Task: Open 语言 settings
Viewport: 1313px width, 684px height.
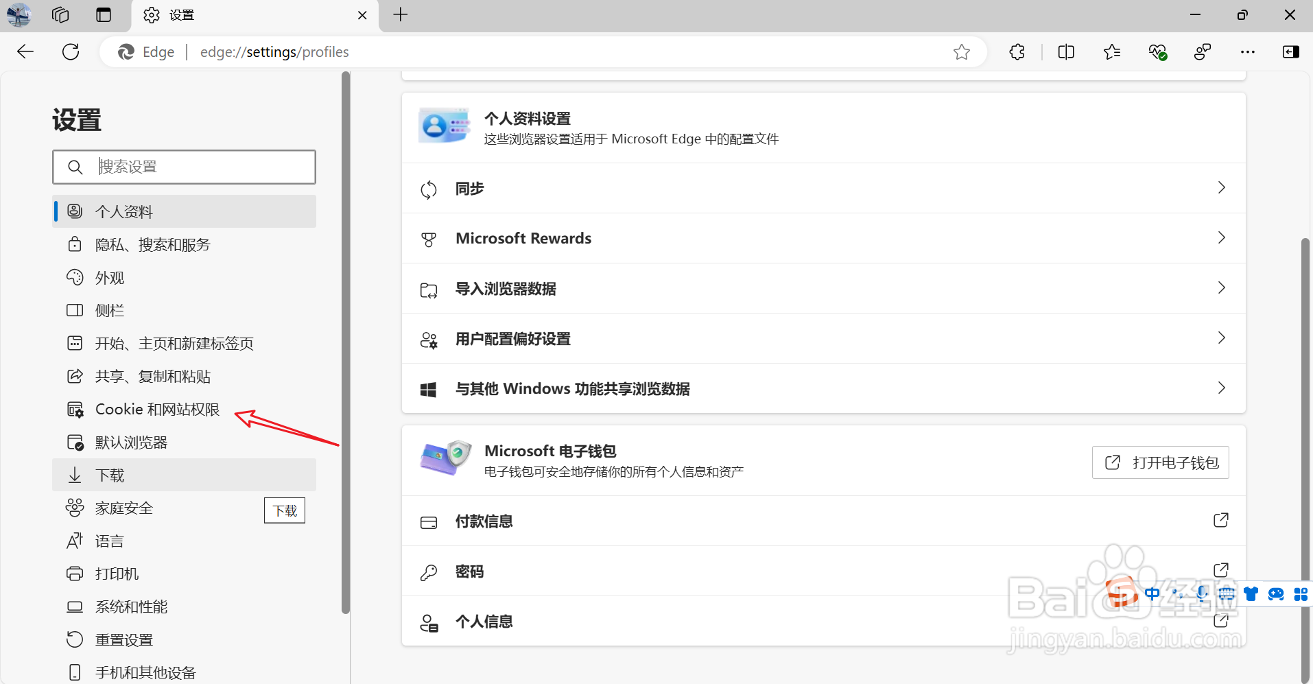Action: pos(184,541)
